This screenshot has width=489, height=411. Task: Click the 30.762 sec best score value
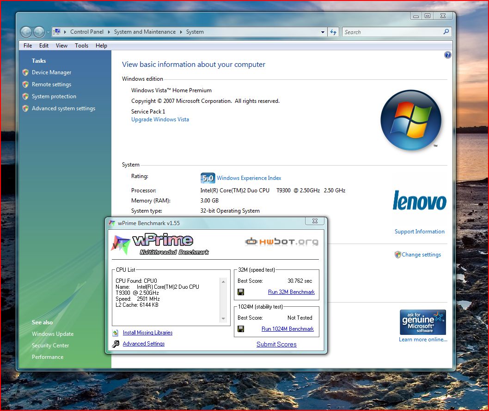pos(300,281)
